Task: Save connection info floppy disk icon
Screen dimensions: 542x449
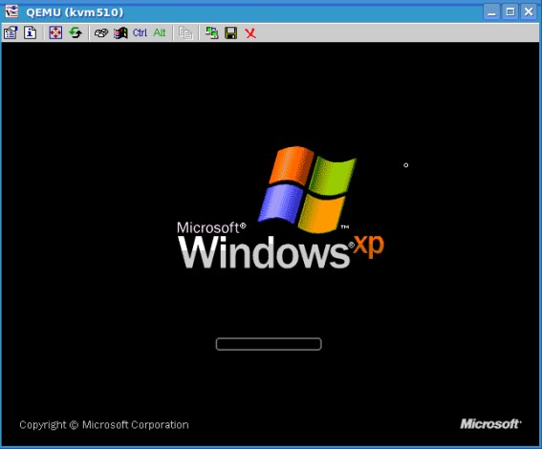Action: tap(231, 32)
